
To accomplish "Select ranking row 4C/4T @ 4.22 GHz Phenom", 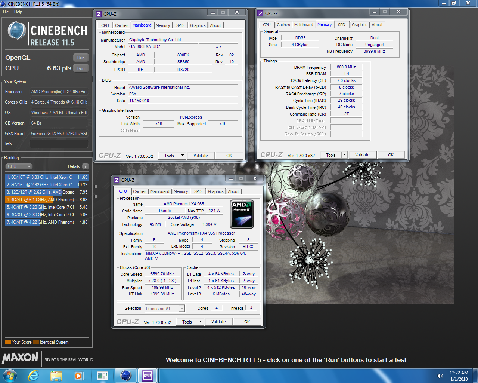I will 47,222.
